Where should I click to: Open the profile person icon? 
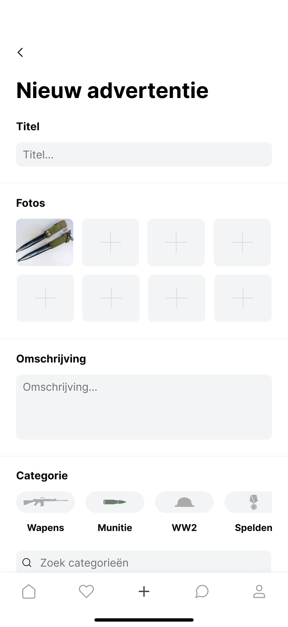coord(259,591)
